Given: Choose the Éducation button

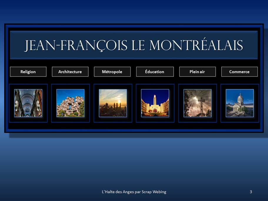Looking at the screenshot, I should pyautogui.click(x=155, y=72).
